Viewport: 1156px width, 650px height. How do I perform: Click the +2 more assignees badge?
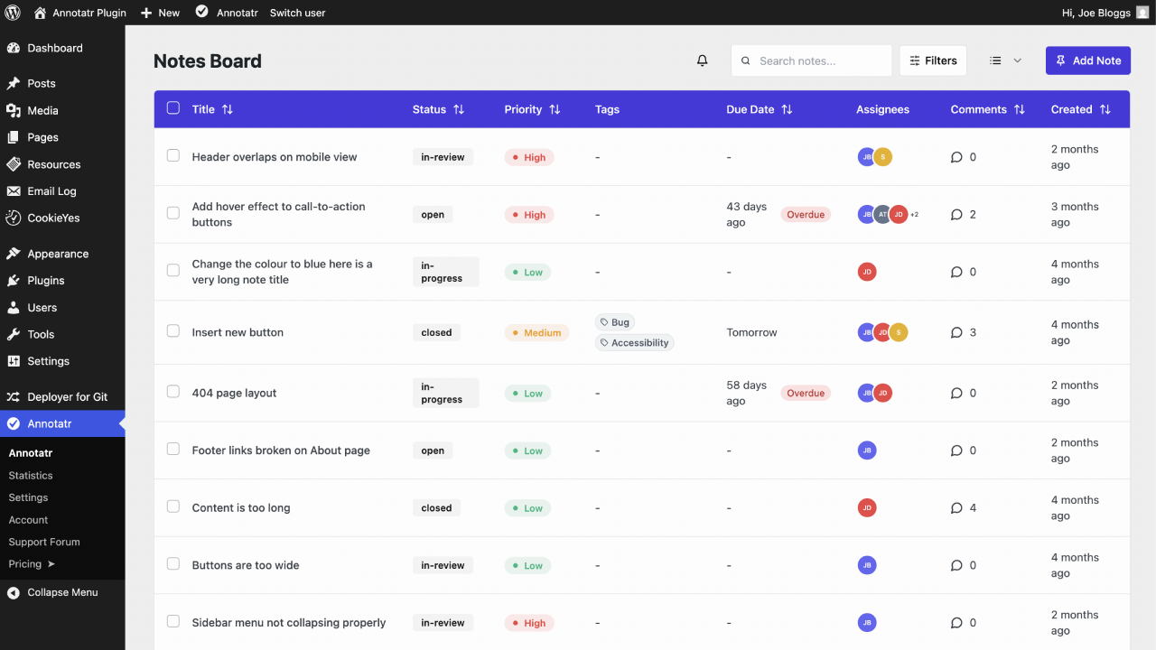pyautogui.click(x=914, y=215)
